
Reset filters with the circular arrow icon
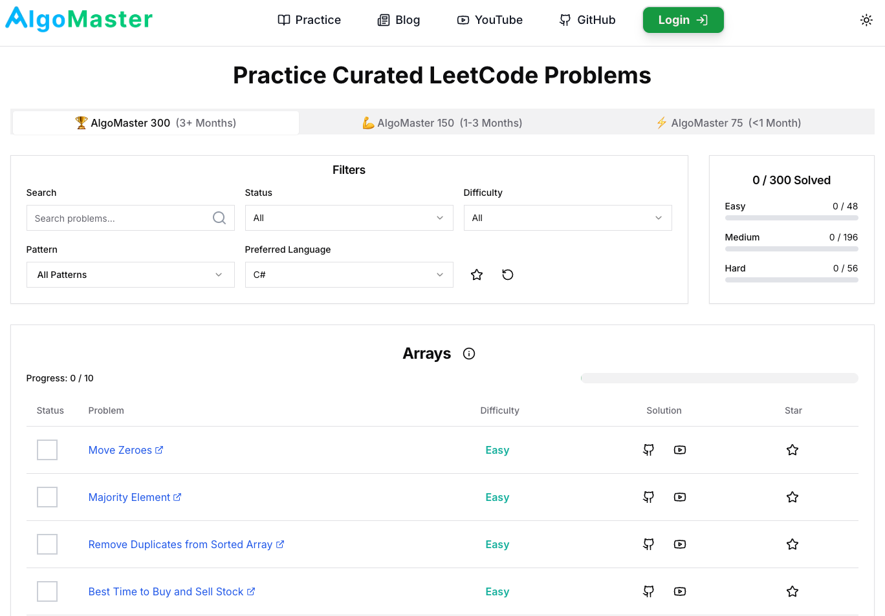click(x=508, y=275)
